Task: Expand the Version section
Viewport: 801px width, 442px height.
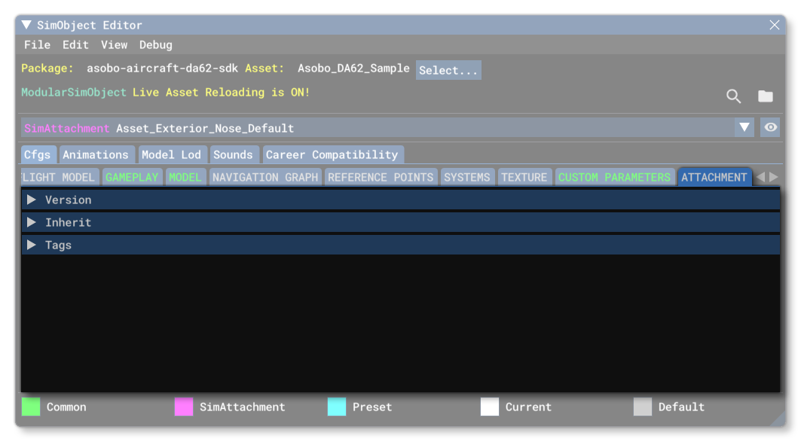Action: pyautogui.click(x=33, y=200)
